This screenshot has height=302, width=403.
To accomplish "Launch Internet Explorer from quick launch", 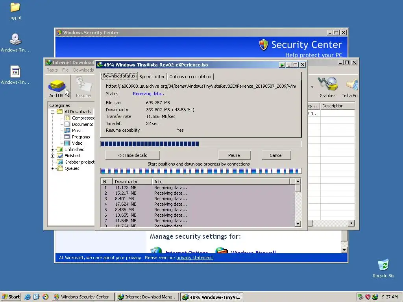I will click(x=28, y=297).
